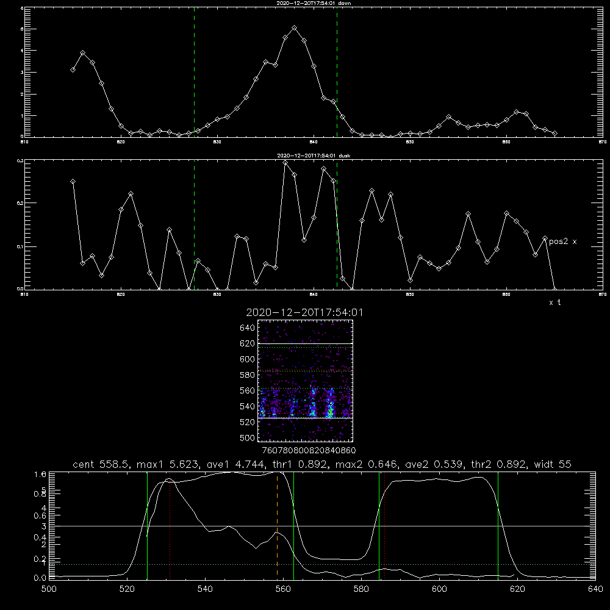Click '540' on the bottom plot's x-axis
Screen dimensions: 610x610
205,589
